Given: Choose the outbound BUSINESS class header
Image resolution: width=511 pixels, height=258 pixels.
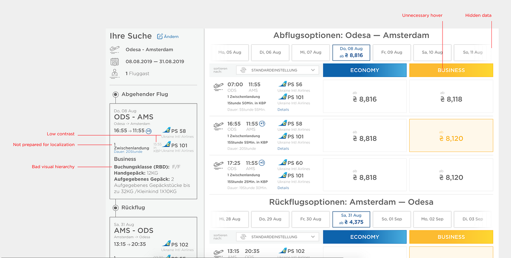Looking at the screenshot, I should (x=451, y=70).
